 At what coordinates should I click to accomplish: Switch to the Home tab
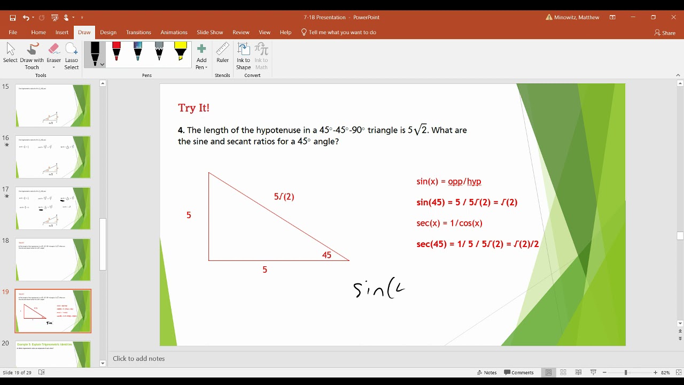click(x=38, y=32)
